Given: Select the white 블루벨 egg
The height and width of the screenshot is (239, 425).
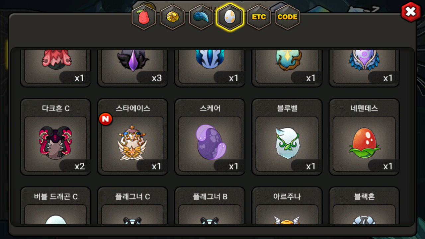Looking at the screenshot, I should pyautogui.click(x=287, y=137).
